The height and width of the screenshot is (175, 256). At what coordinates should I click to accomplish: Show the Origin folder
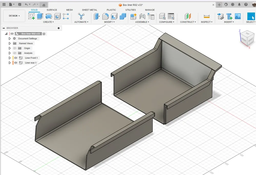tap(15, 48)
